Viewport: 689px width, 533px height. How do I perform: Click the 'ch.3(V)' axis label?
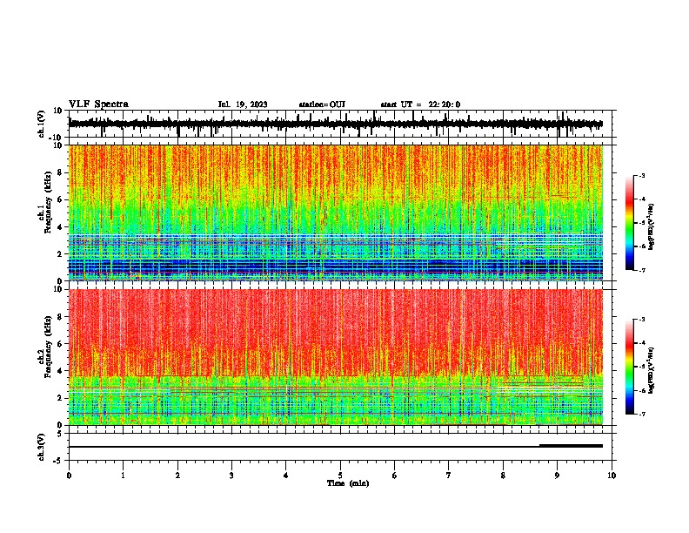pyautogui.click(x=42, y=447)
